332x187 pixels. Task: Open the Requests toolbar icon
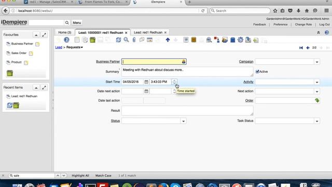coord(225,39)
